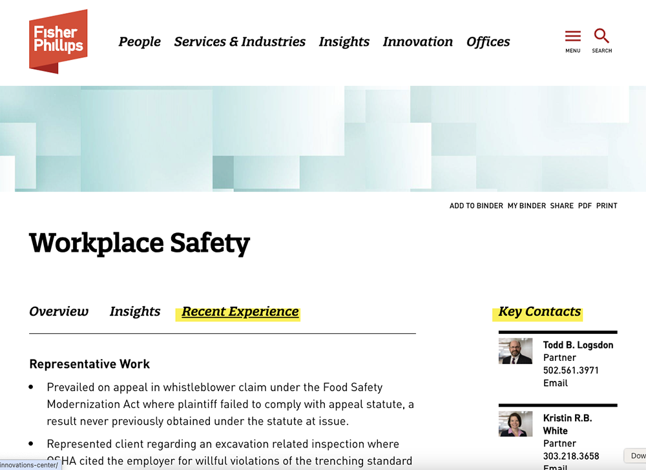
Task: Navigate to the Offices page
Action: 488,42
